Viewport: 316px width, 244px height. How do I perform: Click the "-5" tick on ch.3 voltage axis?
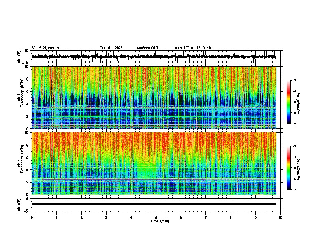(x=27, y=211)
